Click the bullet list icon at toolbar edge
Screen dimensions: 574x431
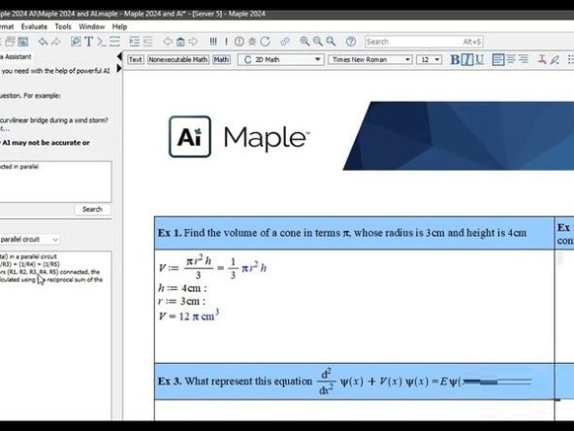pos(570,59)
